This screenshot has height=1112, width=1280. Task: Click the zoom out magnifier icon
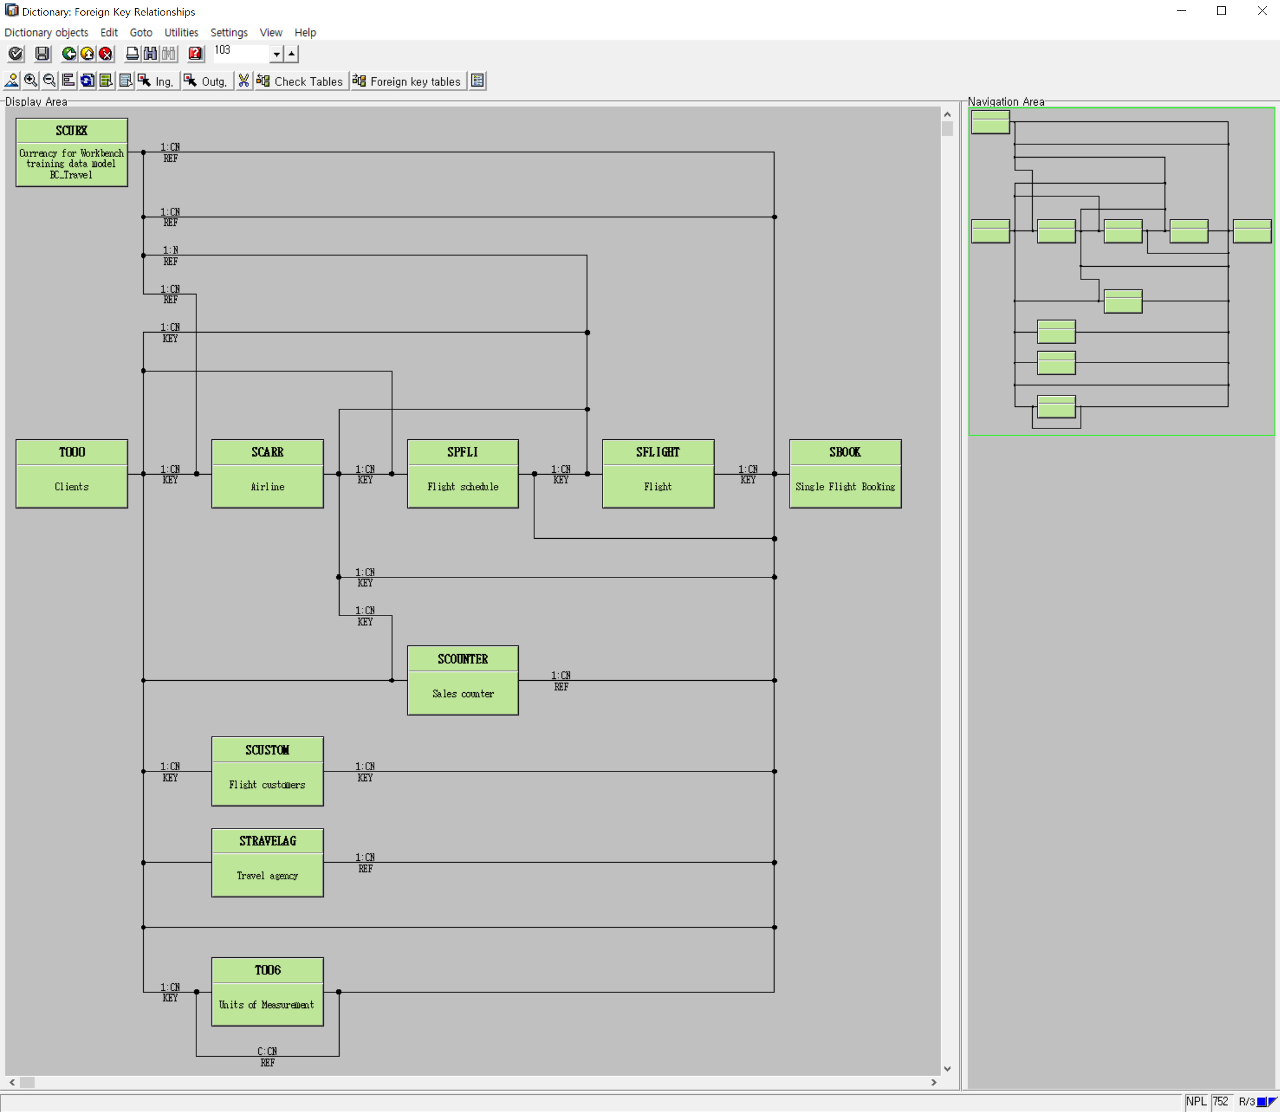click(x=49, y=81)
